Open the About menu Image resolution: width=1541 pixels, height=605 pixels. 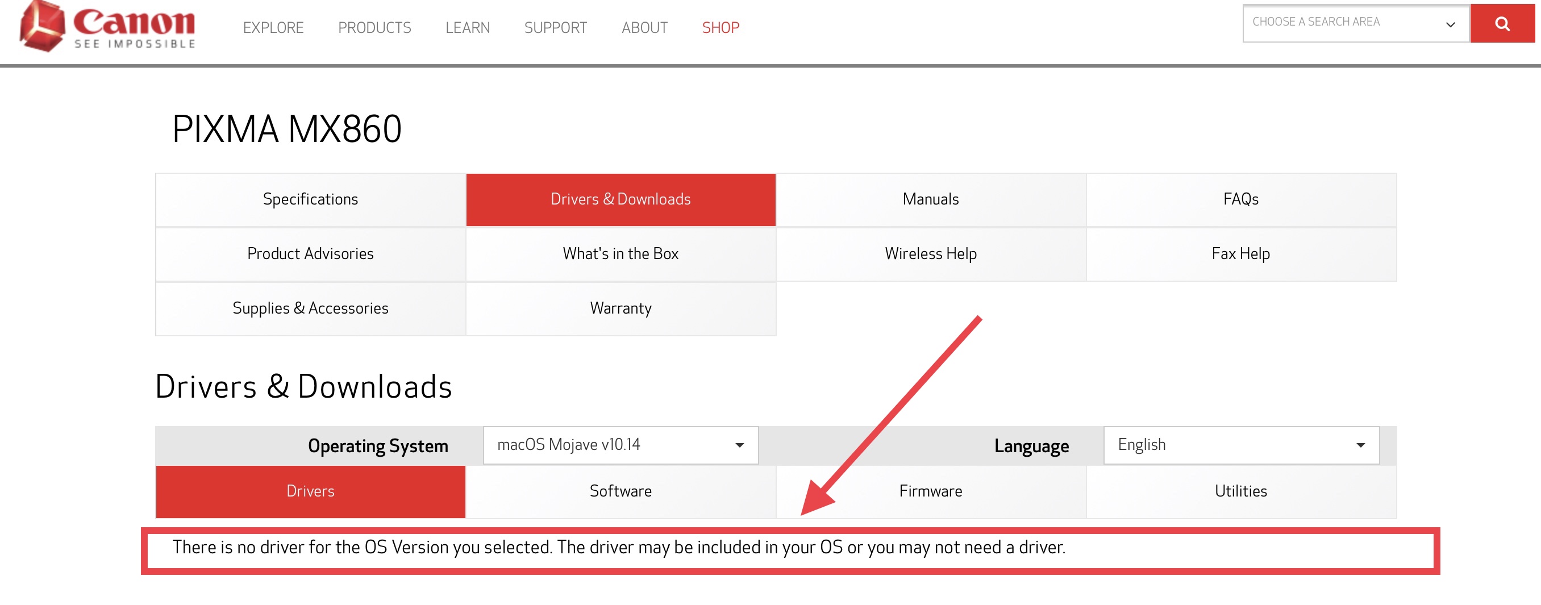click(644, 27)
